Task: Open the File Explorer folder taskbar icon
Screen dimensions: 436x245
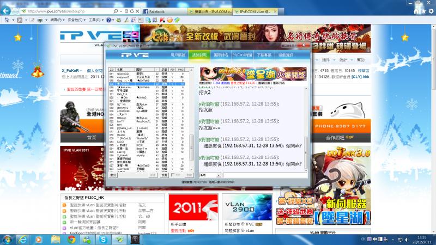Action: [x=56, y=240]
